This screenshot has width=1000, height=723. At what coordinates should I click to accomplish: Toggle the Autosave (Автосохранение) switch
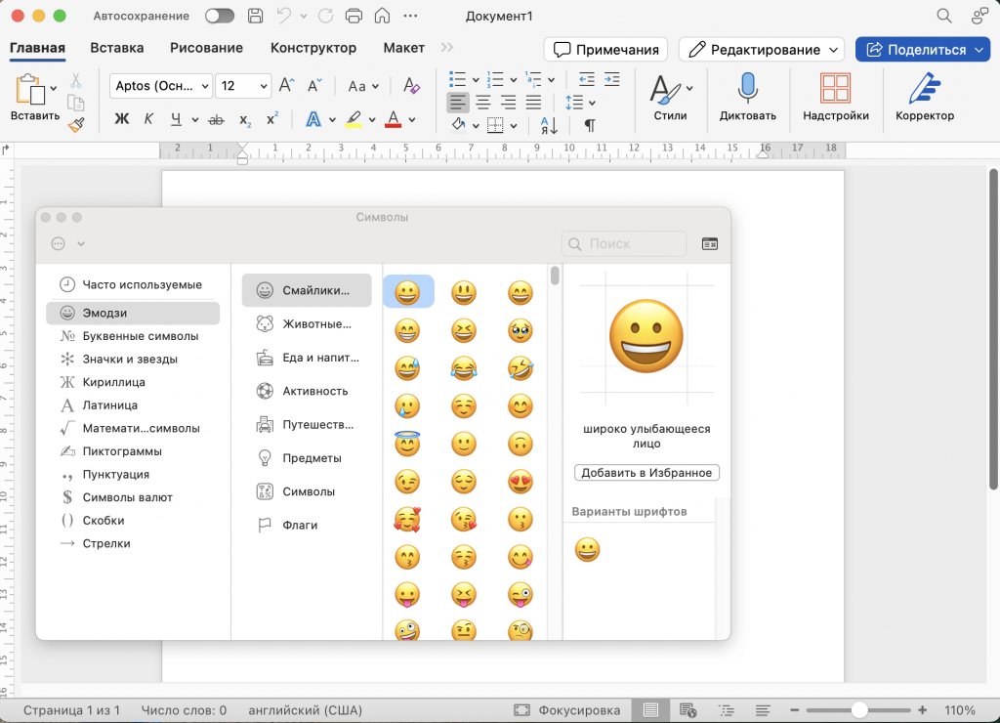point(220,17)
